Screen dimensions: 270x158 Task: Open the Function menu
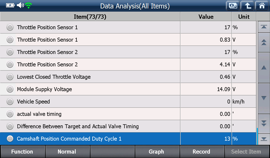pyautogui.click(x=22, y=151)
